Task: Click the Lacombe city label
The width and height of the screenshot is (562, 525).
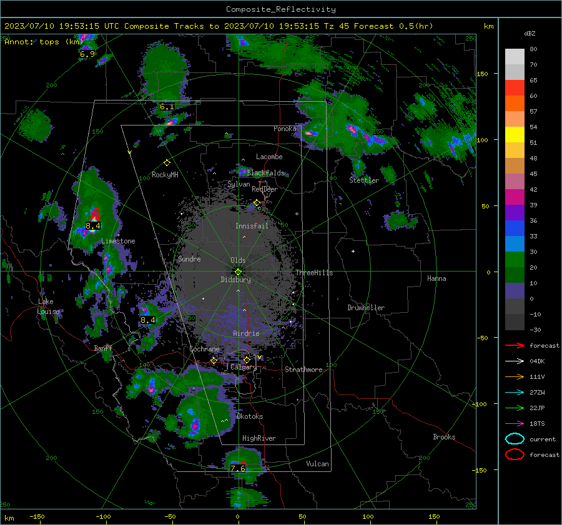Action: (269, 157)
